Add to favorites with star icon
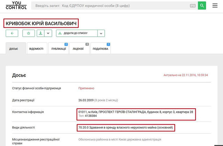 coord(29,33)
